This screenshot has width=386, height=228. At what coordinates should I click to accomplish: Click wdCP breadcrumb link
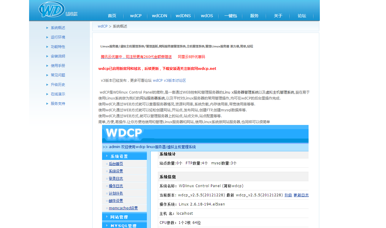tap(103, 26)
